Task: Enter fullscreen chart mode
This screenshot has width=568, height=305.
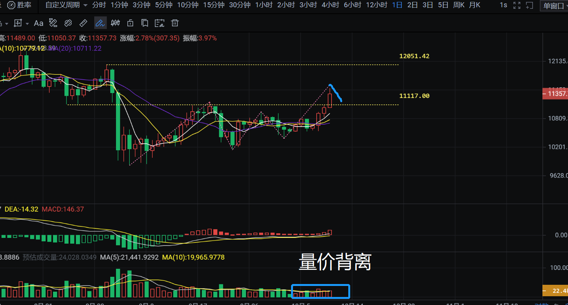Action: (x=517, y=5)
